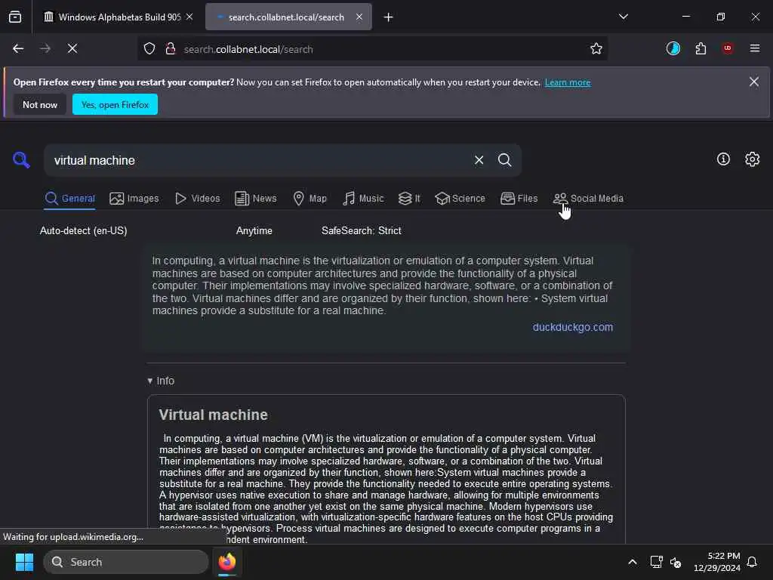
Task: Open uBlock Origin extension icon
Action: click(x=728, y=48)
